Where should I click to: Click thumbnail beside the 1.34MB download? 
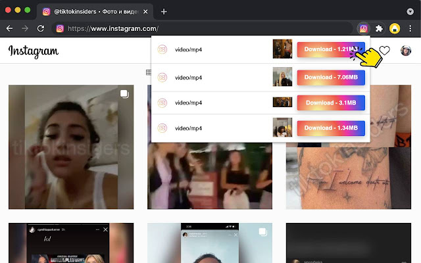coord(282,128)
